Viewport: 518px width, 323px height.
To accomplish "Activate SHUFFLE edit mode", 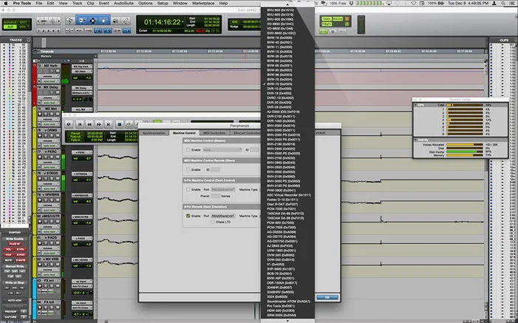I will [10, 22].
